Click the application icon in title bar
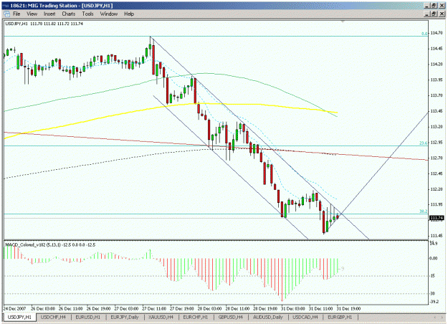The image size is (448, 324). [x=6, y=6]
